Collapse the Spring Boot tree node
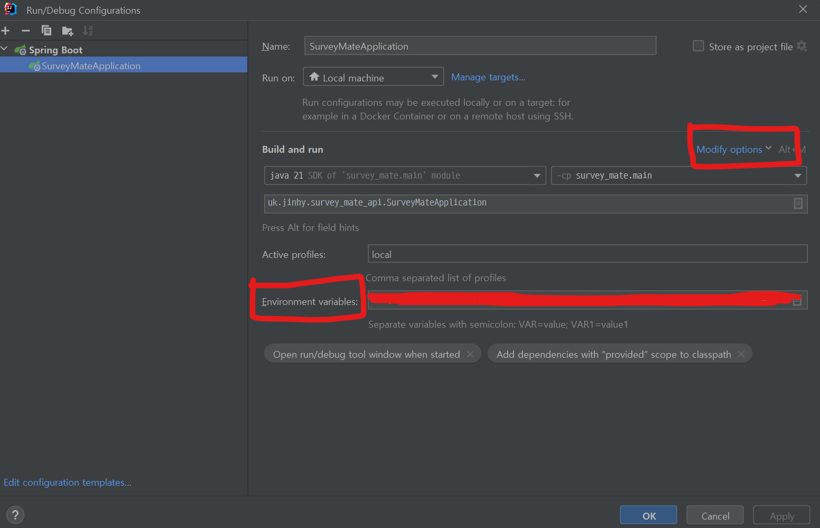This screenshot has height=528, width=820. click(x=5, y=49)
